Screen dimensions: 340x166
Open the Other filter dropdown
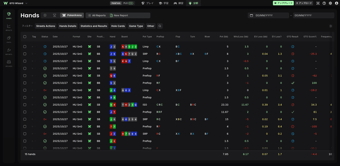click(151, 26)
